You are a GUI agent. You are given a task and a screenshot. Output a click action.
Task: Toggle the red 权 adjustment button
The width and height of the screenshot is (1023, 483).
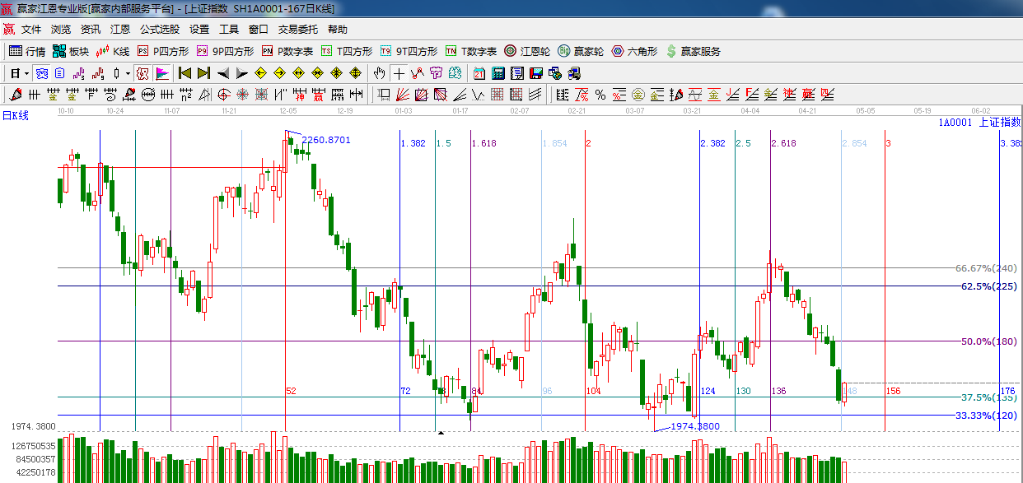click(x=142, y=73)
